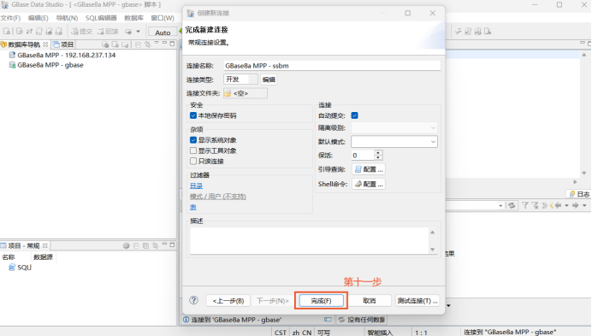Screen dimensions: 592x336
Task: Open the filter text combo dropdown arrow
Action: [500, 206]
